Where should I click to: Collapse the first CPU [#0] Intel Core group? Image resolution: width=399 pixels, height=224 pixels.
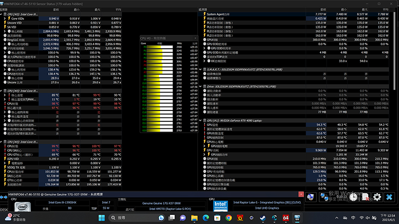click(x=1, y=14)
